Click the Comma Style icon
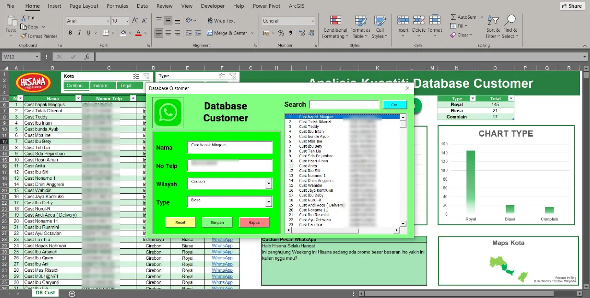 (290, 33)
